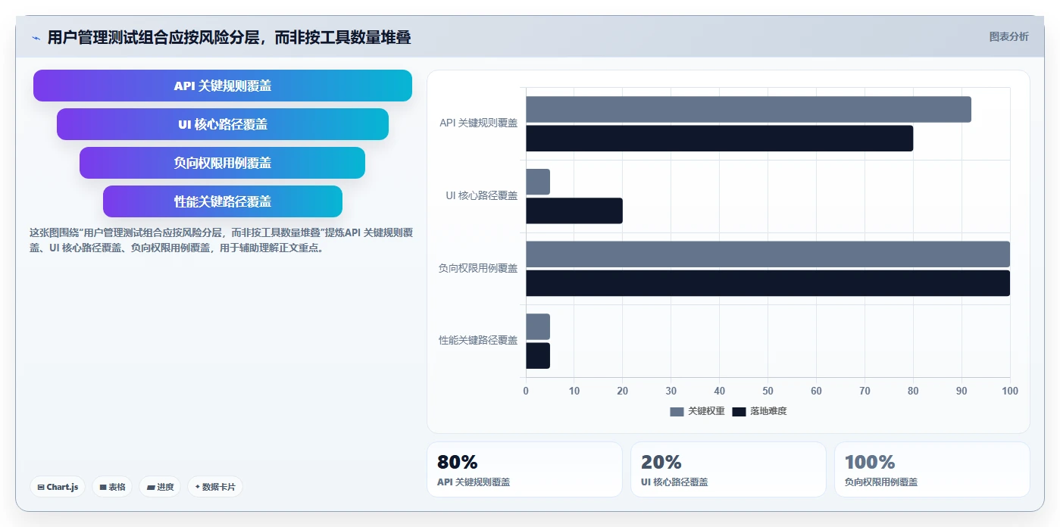The height and width of the screenshot is (527, 1060).
Task: Click the Chart.js tag
Action: point(58,487)
